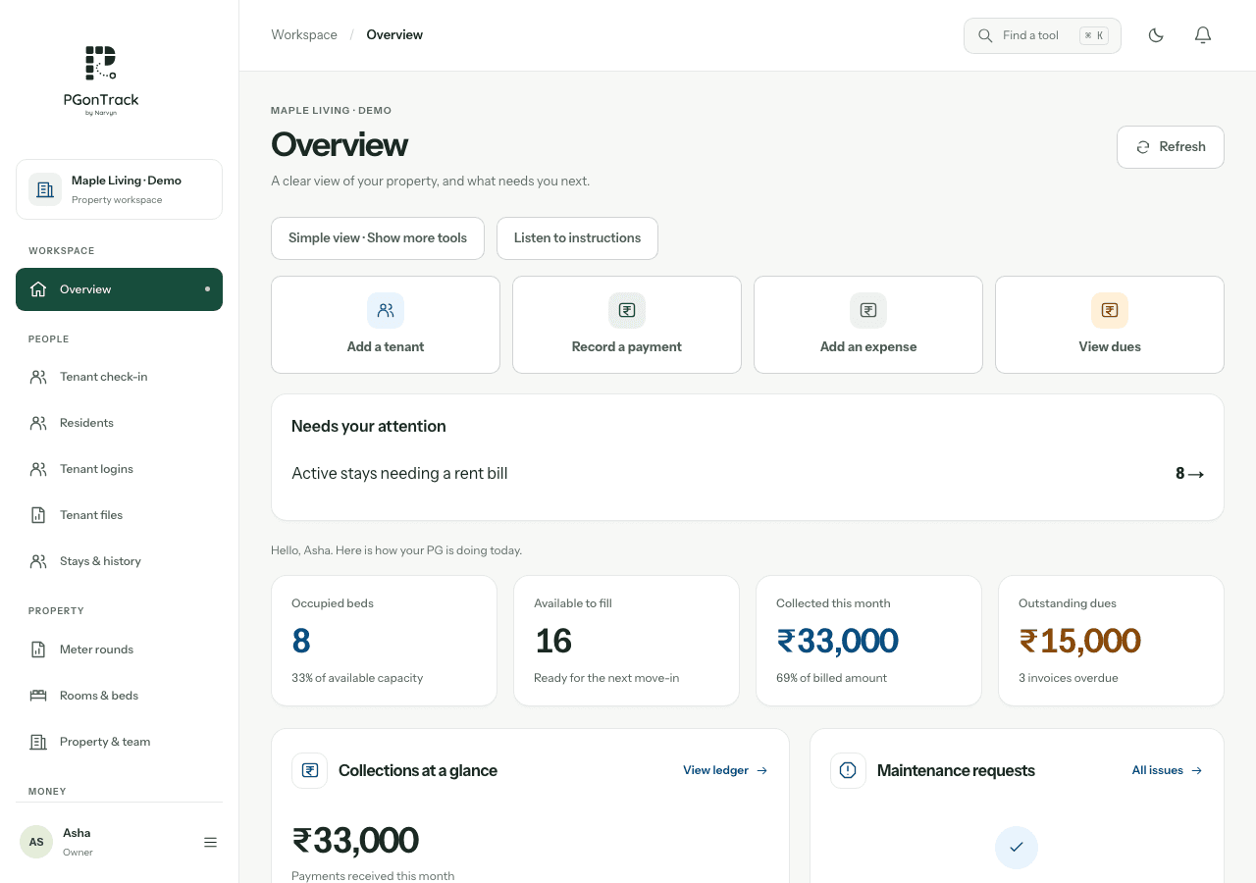
Task: Open the Maple Living · Demo workspace switcher
Action: [119, 189]
